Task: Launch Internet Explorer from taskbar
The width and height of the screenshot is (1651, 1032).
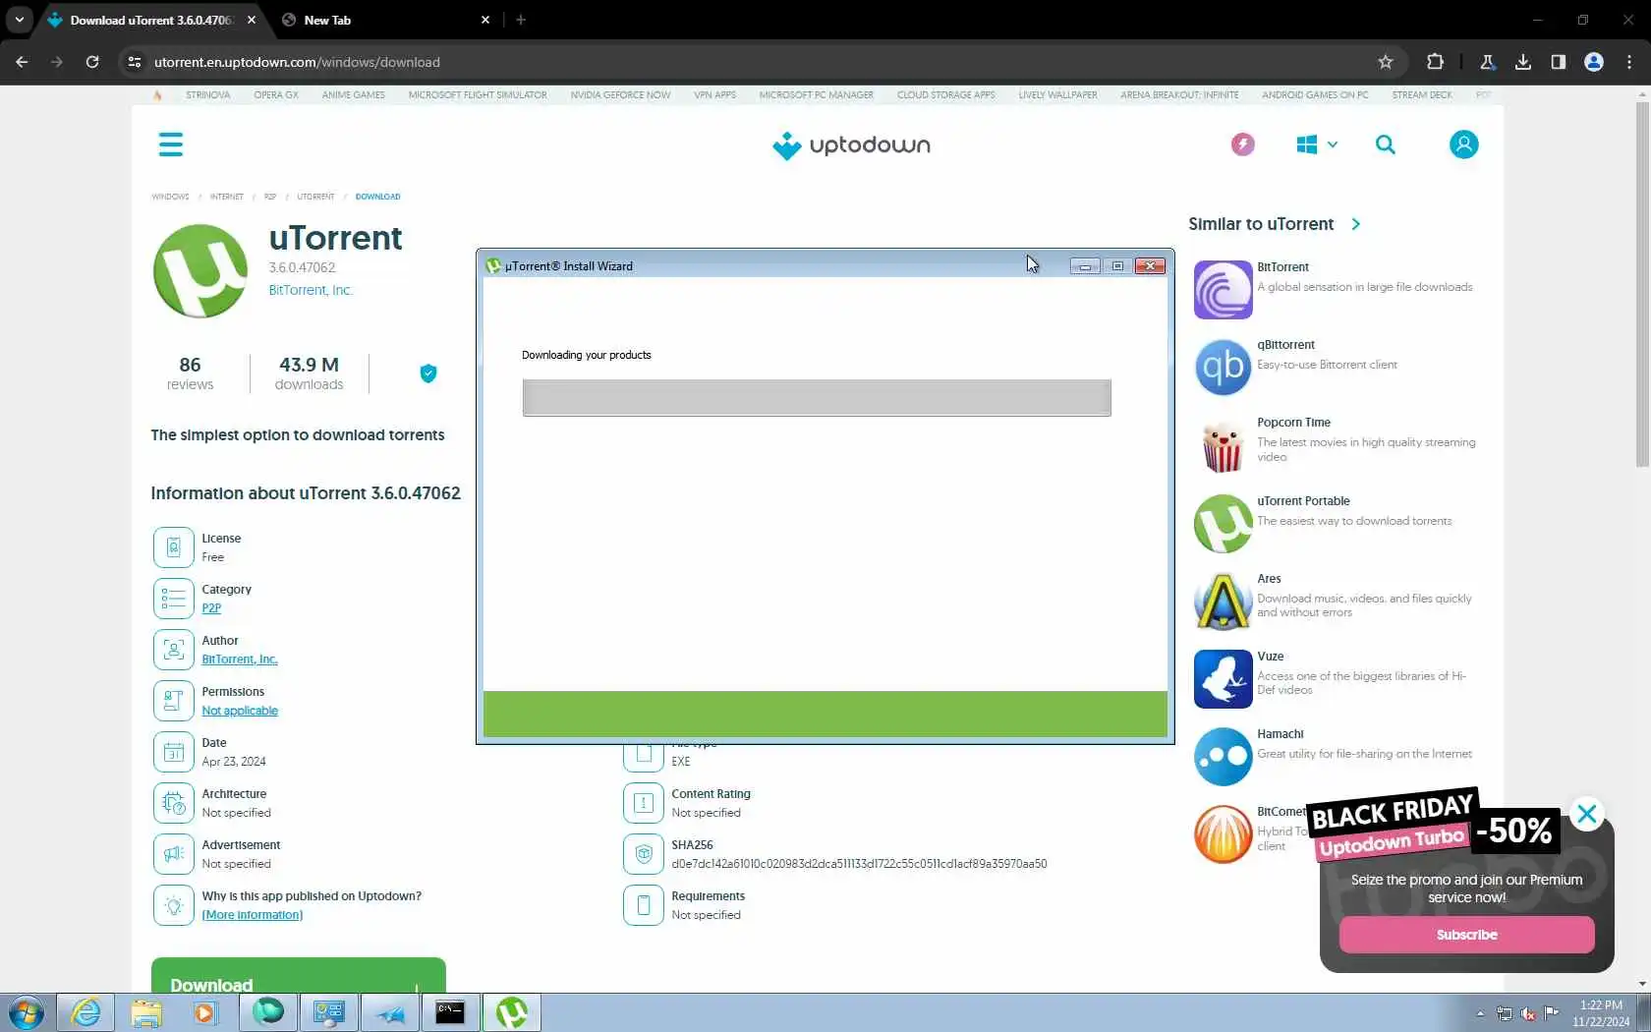Action: [86, 1012]
